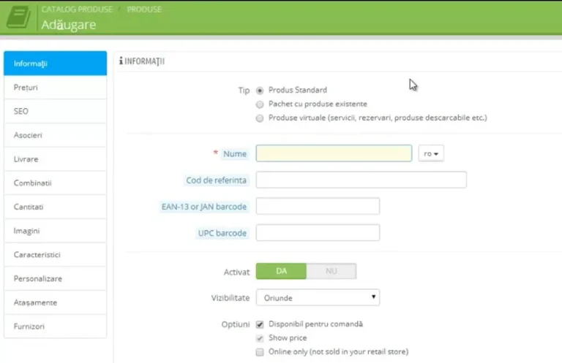Click the CATALOG PRODUSE breadcrumb link
The image size is (562, 363).
[77, 9]
